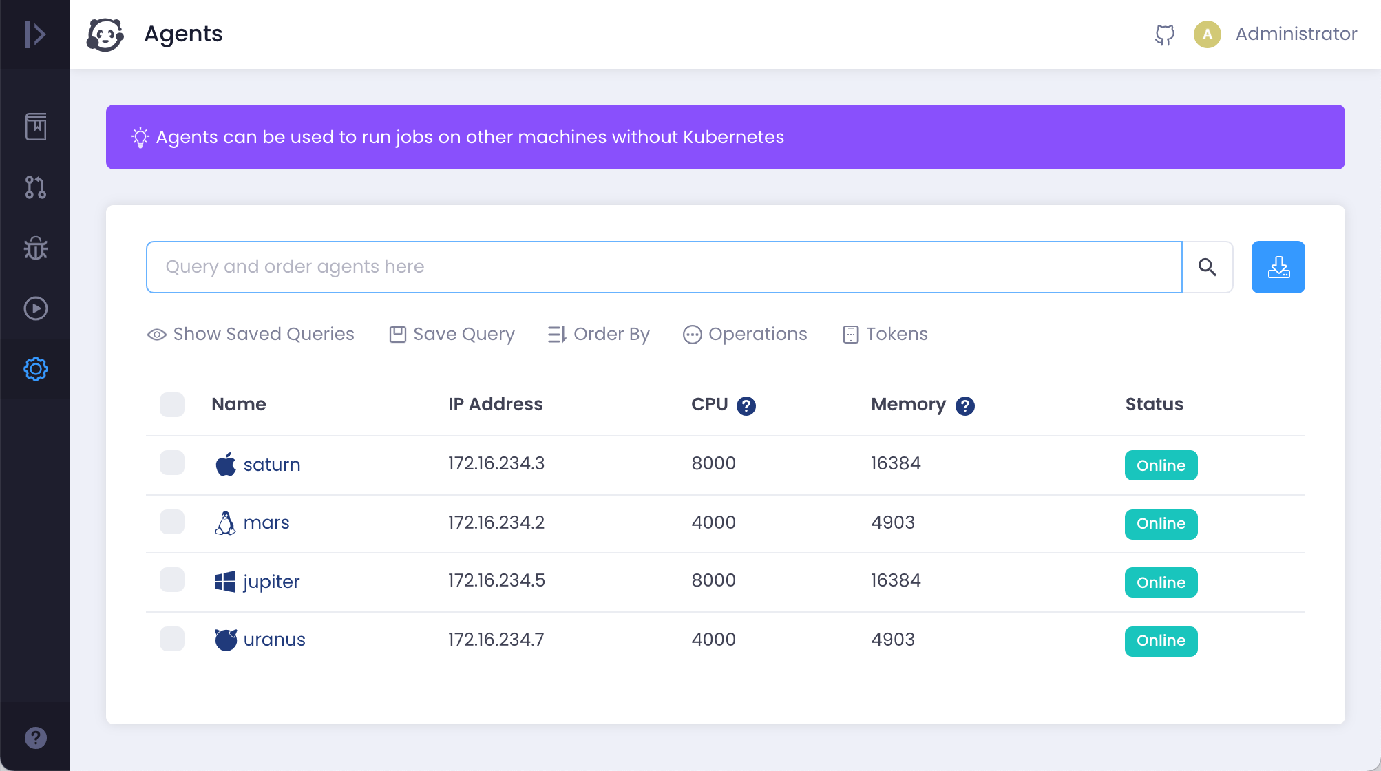Image resolution: width=1381 pixels, height=771 pixels.
Task: Open the documentation book icon in sidebar
Action: 35,127
